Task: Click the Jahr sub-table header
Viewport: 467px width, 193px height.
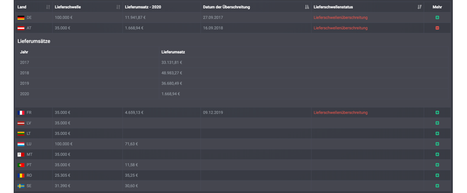Action: click(x=24, y=52)
